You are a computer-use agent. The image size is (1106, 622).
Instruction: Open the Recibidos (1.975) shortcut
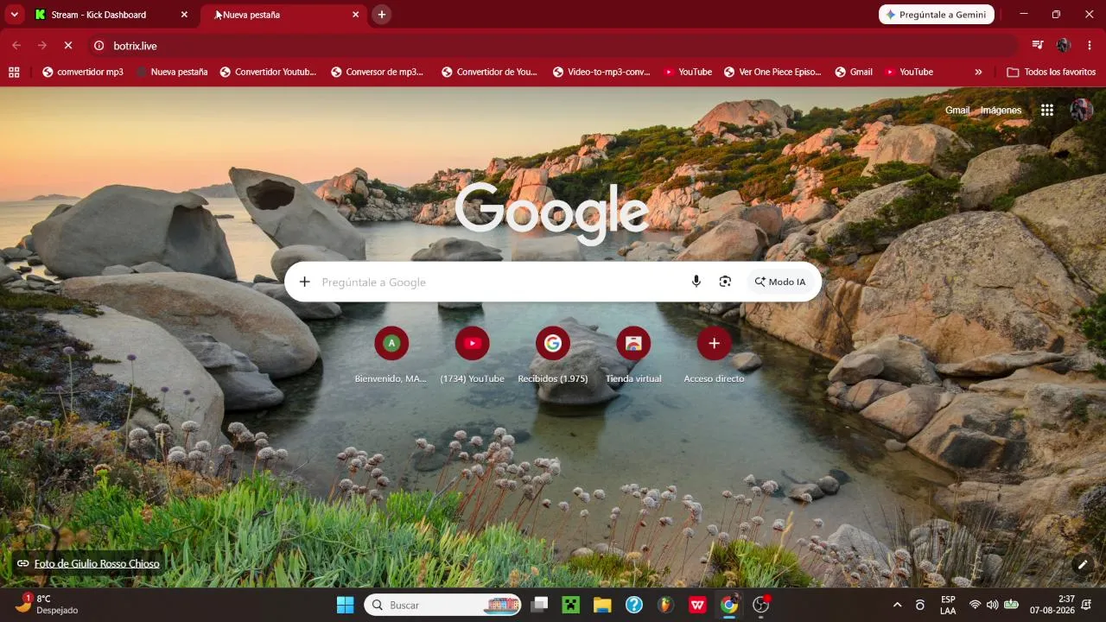coord(553,354)
